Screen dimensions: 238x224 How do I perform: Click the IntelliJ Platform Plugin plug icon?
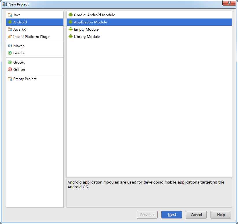coord(10,36)
